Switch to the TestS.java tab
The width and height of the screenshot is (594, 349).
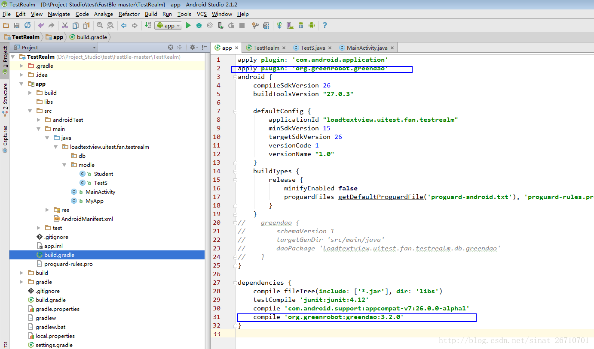click(312, 48)
